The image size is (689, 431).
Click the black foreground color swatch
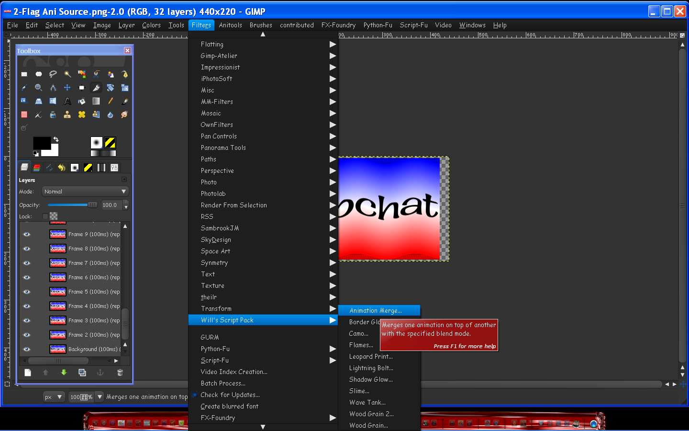[x=42, y=143]
